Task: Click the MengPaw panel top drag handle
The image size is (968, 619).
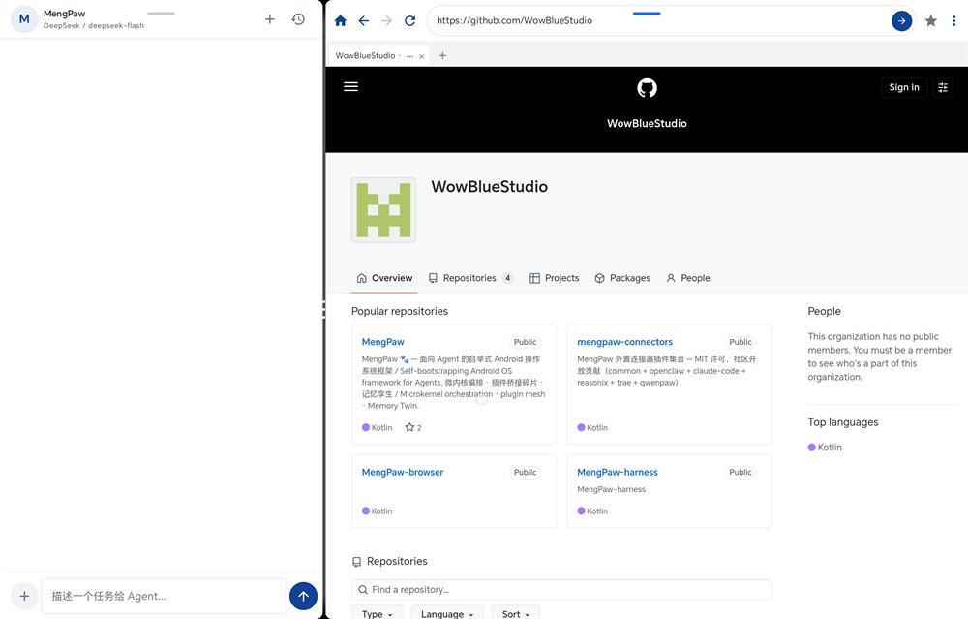Action: click(x=161, y=13)
